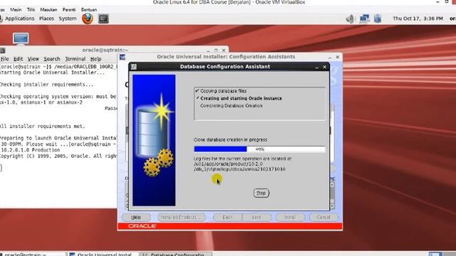Open the Applications menu
Image resolution: width=456 pixels, height=256 pixels.
[19, 18]
